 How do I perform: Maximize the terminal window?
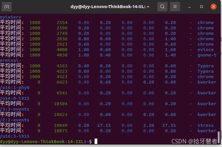click(x=202, y=7)
